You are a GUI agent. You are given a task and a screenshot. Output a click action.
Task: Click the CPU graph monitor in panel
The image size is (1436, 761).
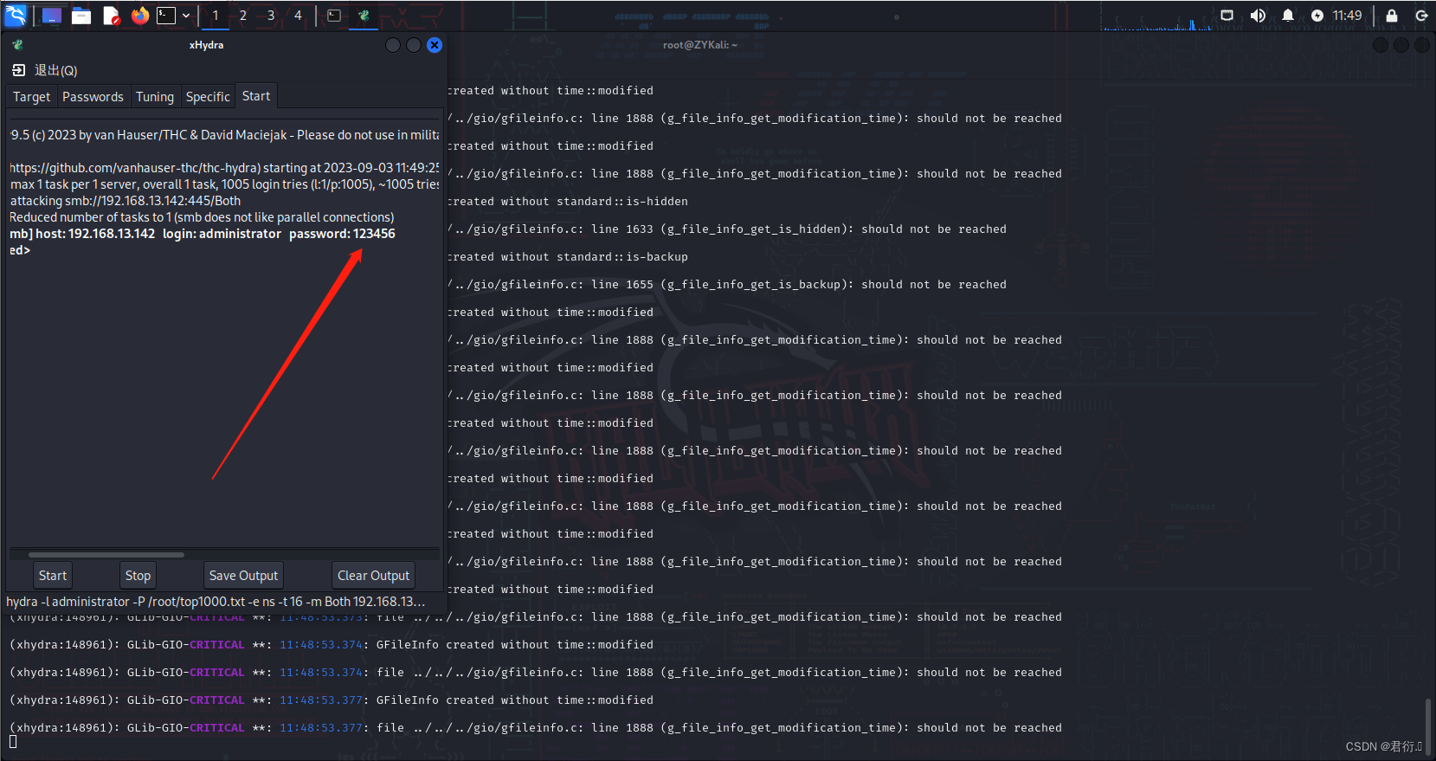(1156, 16)
